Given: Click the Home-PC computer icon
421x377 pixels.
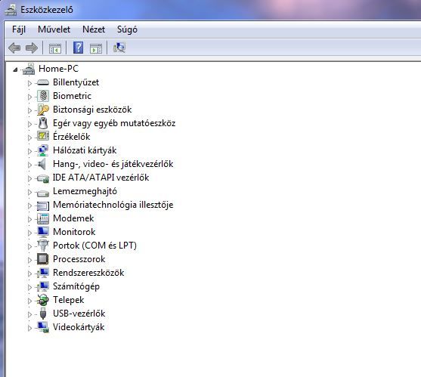Looking at the screenshot, I should tap(29, 69).
